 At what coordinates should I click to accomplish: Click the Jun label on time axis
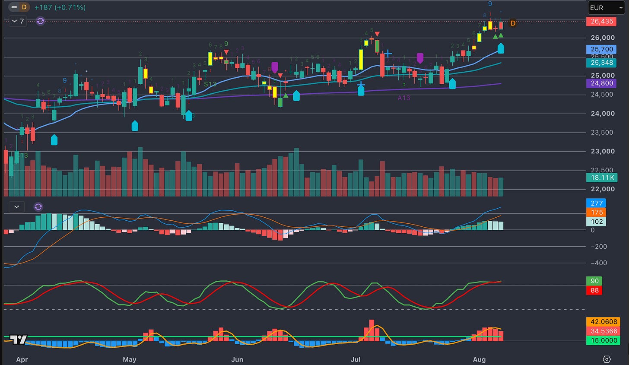click(237, 359)
